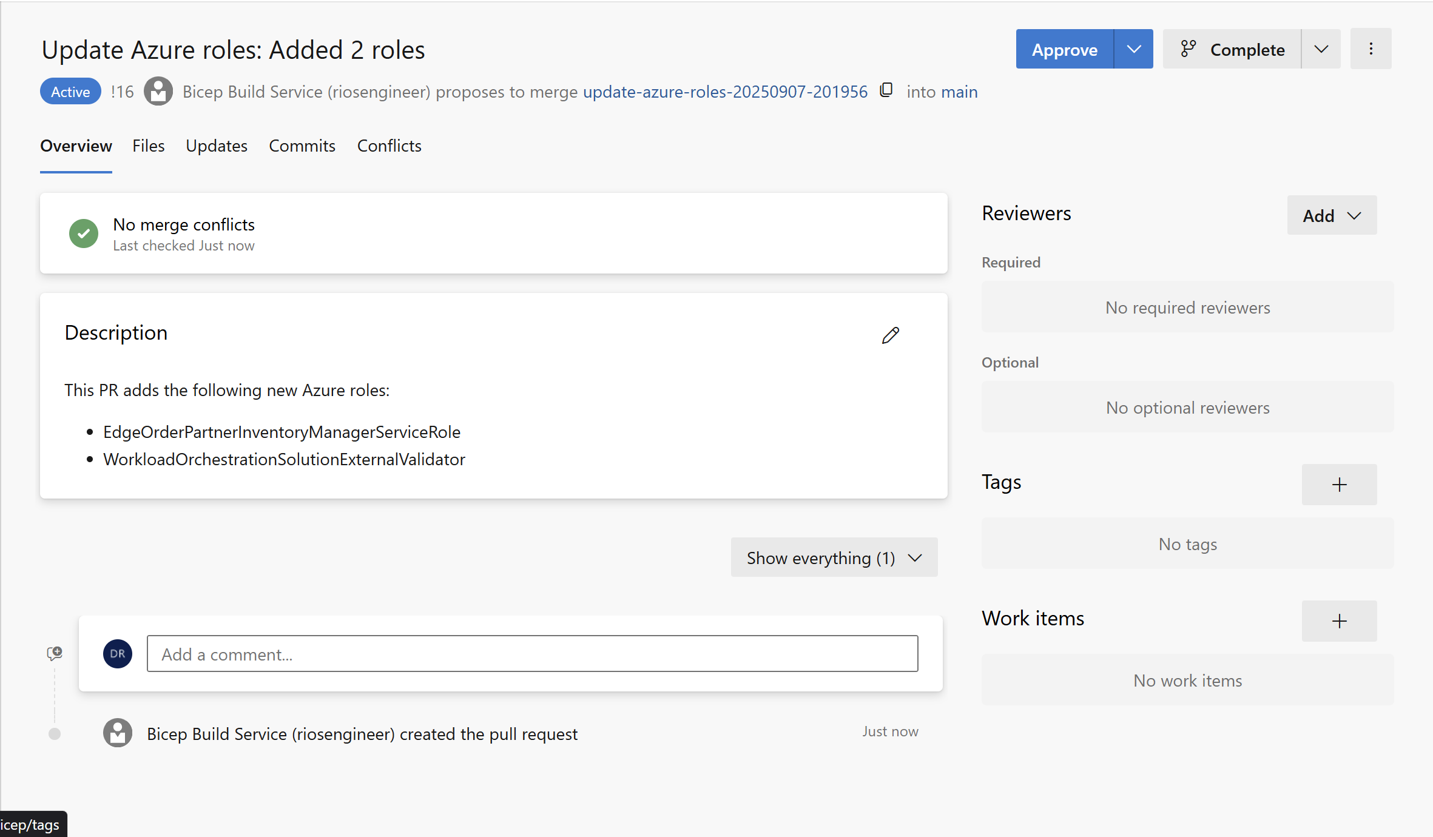Click the add comment thread icon
Viewport: 1433px width, 837px height.
55,653
